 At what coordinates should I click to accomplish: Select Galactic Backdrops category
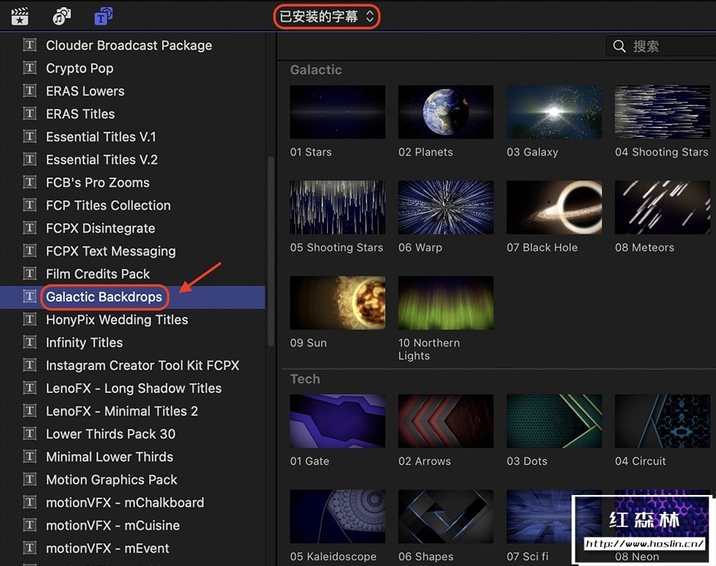[x=132, y=296]
